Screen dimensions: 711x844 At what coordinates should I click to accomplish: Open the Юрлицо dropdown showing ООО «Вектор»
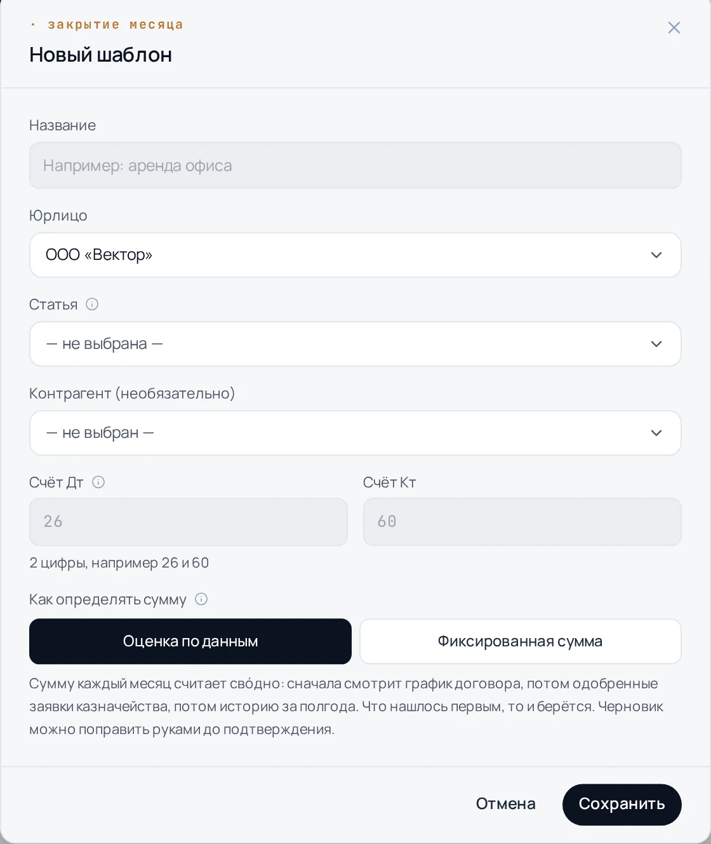point(355,255)
